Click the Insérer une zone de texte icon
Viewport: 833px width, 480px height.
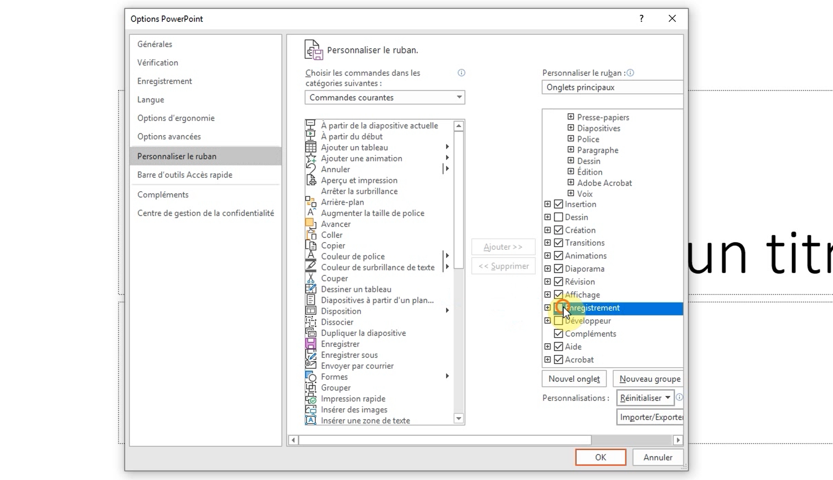coord(311,420)
